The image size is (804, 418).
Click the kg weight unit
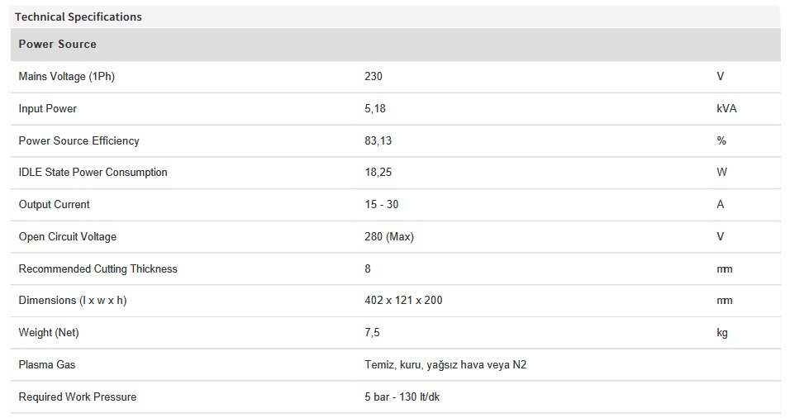click(x=722, y=332)
